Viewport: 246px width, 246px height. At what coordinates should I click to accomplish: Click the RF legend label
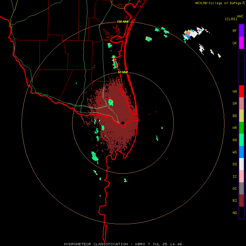[x=235, y=31]
